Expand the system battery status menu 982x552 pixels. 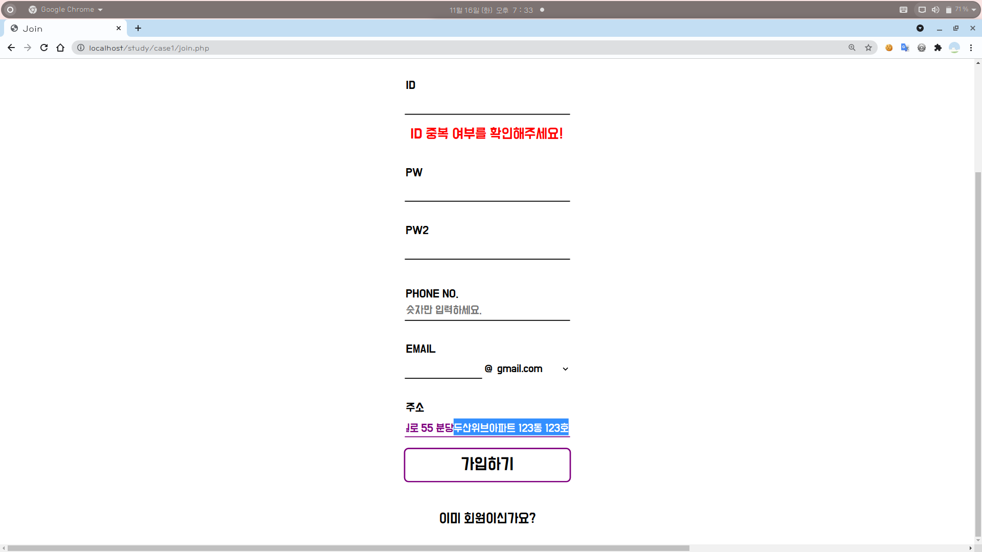pos(961,10)
